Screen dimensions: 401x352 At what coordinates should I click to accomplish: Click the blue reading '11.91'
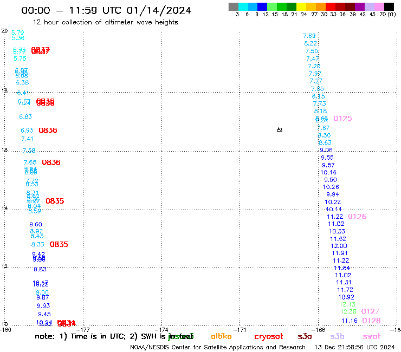pos(340,253)
